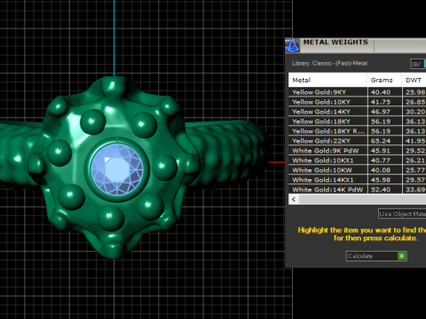Click the 65.24 grams value
This screenshot has width=426, height=319.
pyautogui.click(x=381, y=141)
